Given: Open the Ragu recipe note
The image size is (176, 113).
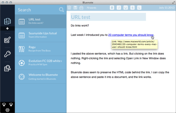Looking at the screenshot, I should pyautogui.click(x=41, y=49).
